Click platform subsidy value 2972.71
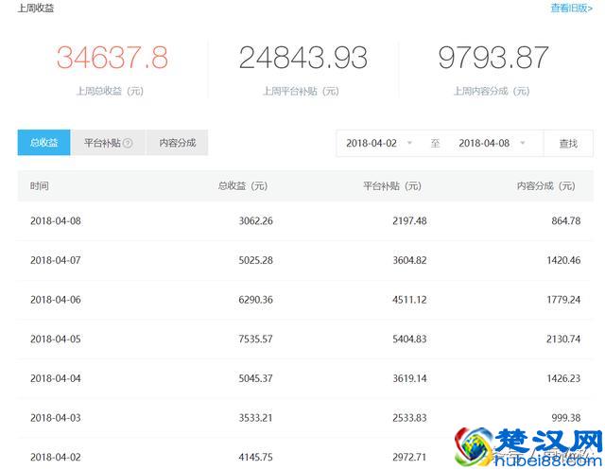The height and width of the screenshot is (470, 605). tap(409, 457)
